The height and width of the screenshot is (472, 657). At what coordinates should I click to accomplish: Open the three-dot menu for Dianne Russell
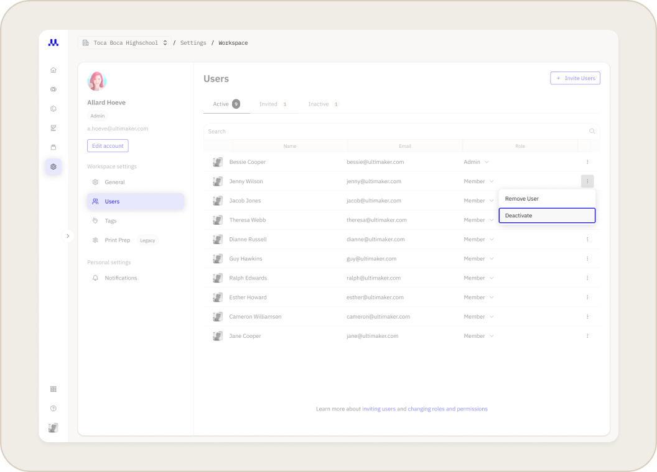click(x=587, y=239)
